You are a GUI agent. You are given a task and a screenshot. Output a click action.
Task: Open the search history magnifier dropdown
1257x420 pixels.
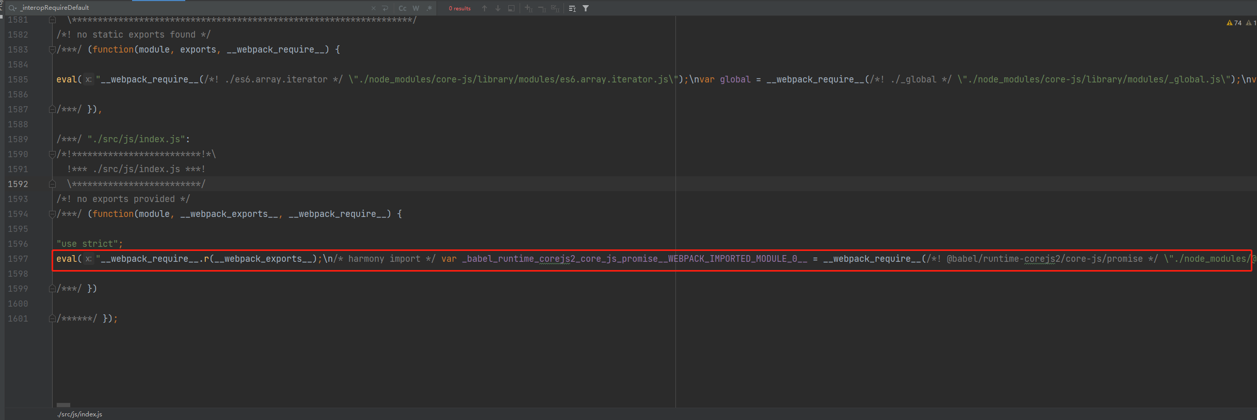tap(13, 8)
